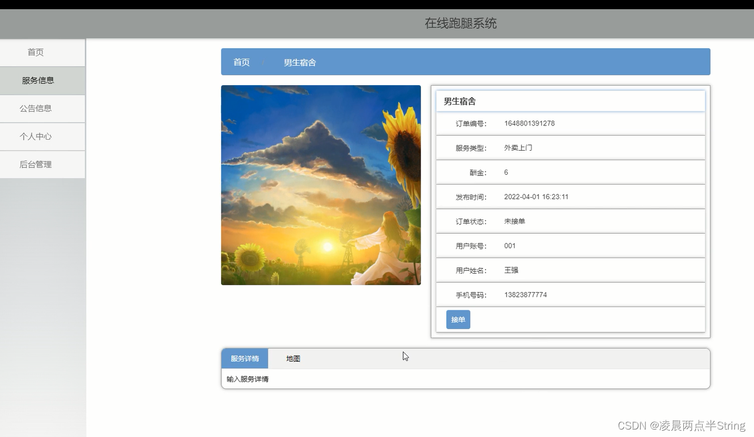
Task: Click the 发布时间 label
Action: (471, 197)
